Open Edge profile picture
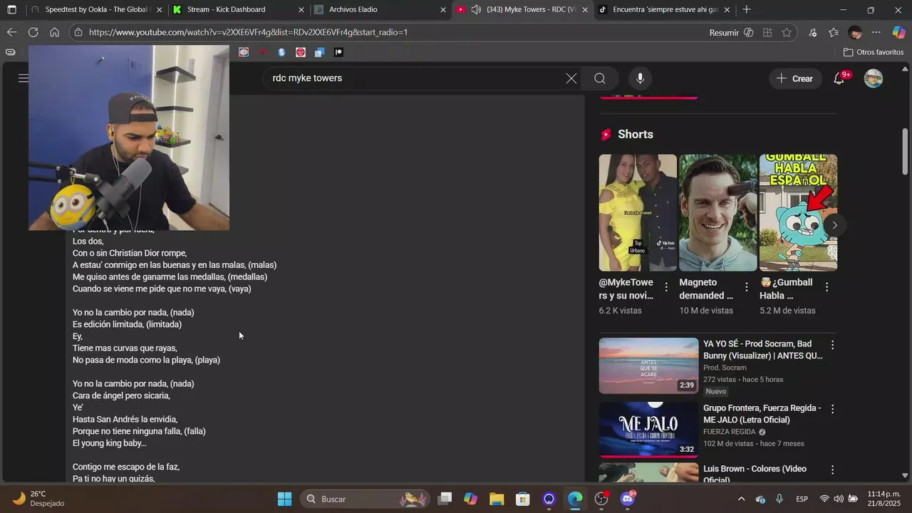The height and width of the screenshot is (513, 912). click(x=855, y=32)
